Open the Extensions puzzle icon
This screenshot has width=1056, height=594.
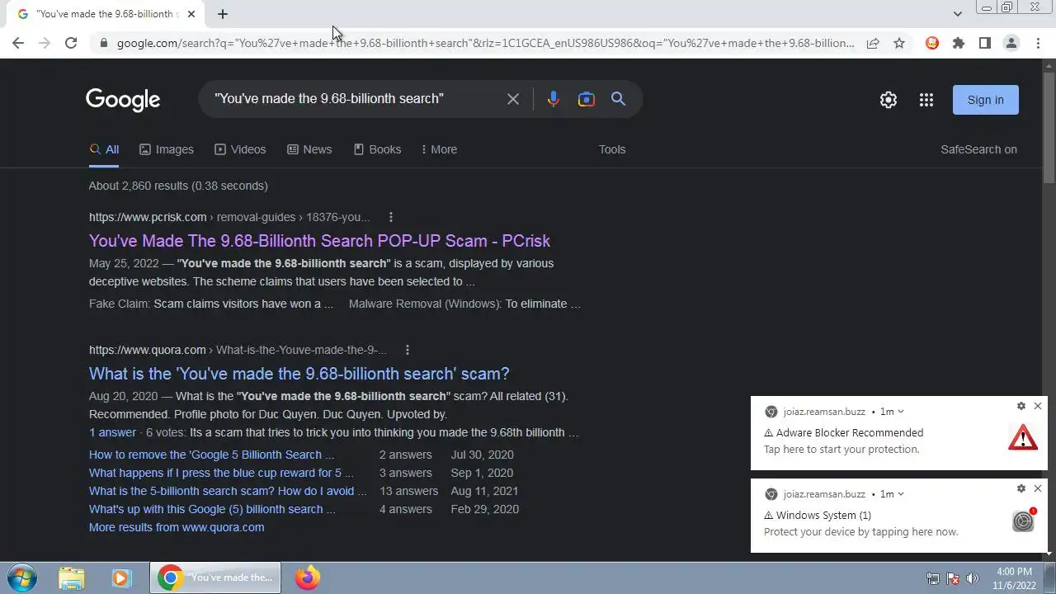(x=959, y=43)
